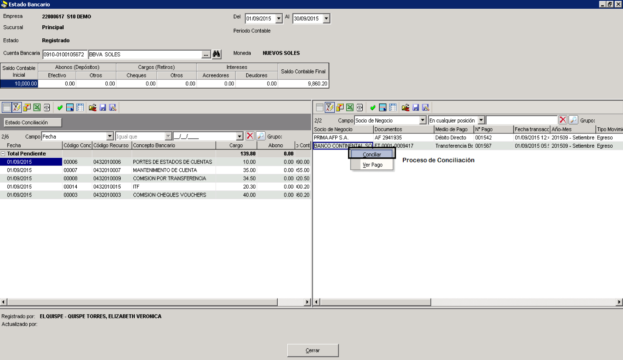Click the Cerrar button
The height and width of the screenshot is (360, 623).
point(313,350)
